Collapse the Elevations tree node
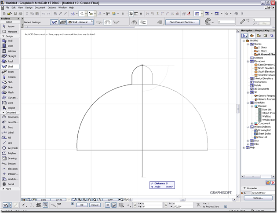This screenshot has width=277, height=213. coord(248,61)
